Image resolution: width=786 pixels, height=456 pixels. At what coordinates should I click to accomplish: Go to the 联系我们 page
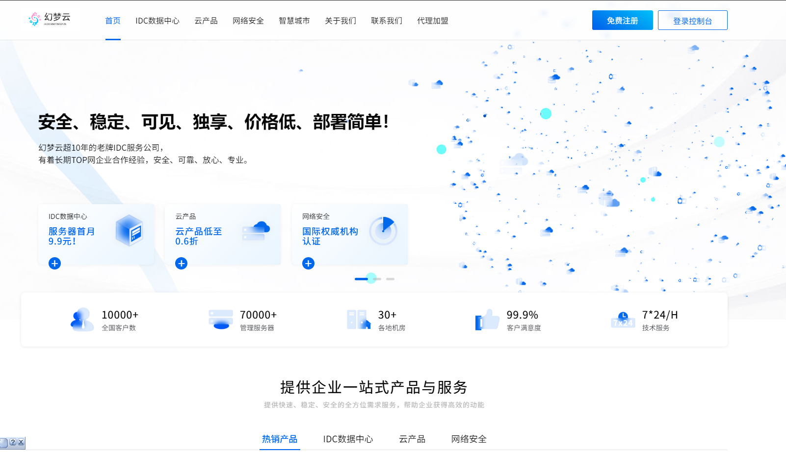pyautogui.click(x=387, y=21)
